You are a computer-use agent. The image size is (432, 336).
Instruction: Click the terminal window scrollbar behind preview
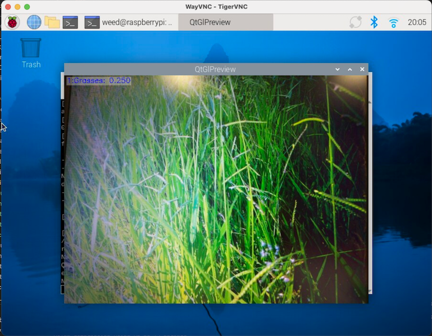pos(370,196)
